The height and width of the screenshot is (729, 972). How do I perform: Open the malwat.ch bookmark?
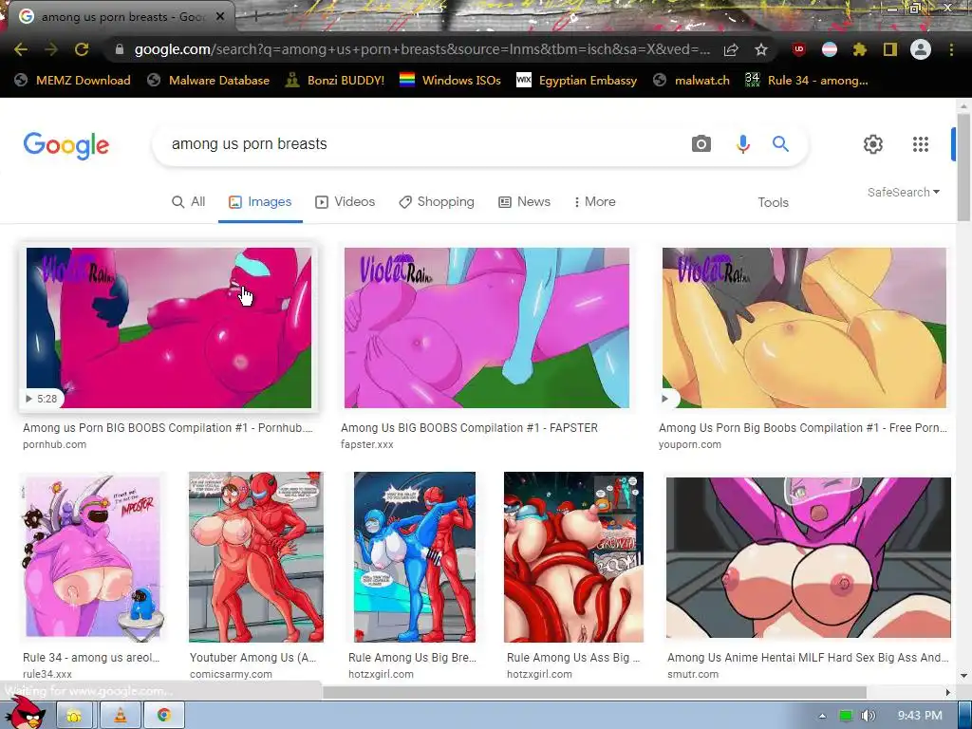[x=691, y=80]
